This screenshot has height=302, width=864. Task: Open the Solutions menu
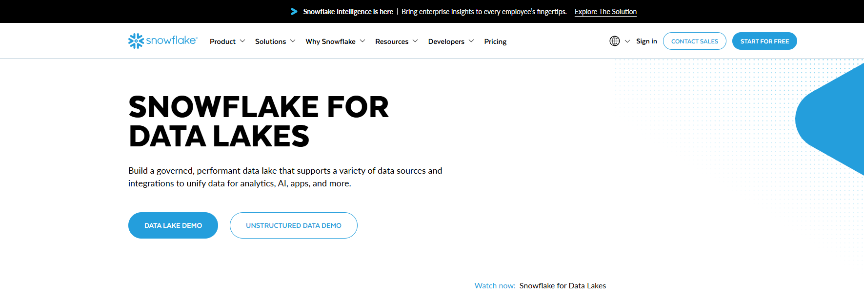click(270, 41)
